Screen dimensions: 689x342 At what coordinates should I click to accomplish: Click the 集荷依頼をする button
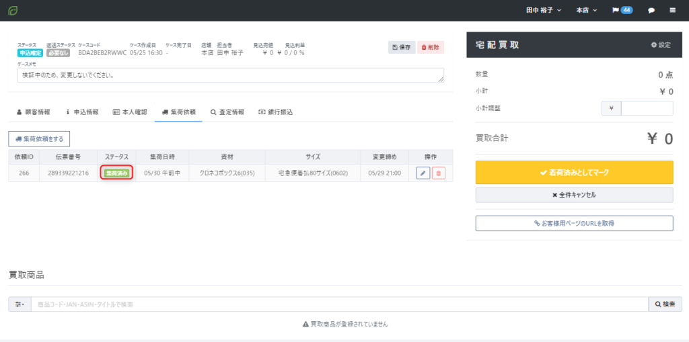point(39,138)
